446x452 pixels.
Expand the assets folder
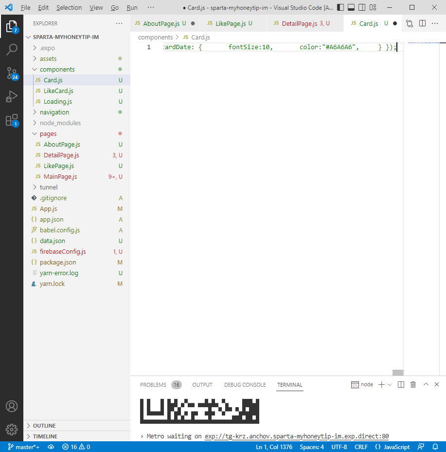pyautogui.click(x=76, y=58)
